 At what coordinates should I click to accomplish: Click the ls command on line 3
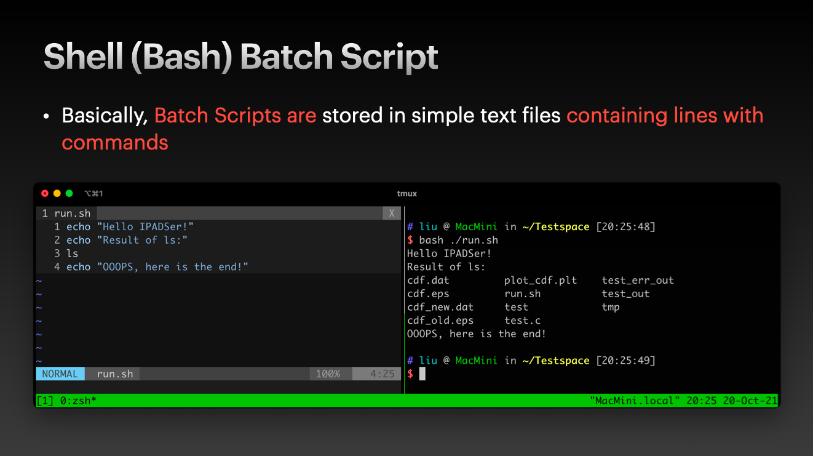tap(73, 253)
